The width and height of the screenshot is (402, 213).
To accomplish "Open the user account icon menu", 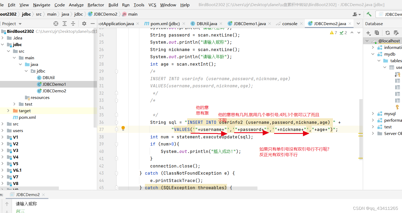I will coord(356,14).
